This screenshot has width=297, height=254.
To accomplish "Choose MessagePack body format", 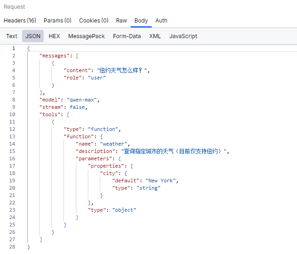I will [86, 36].
